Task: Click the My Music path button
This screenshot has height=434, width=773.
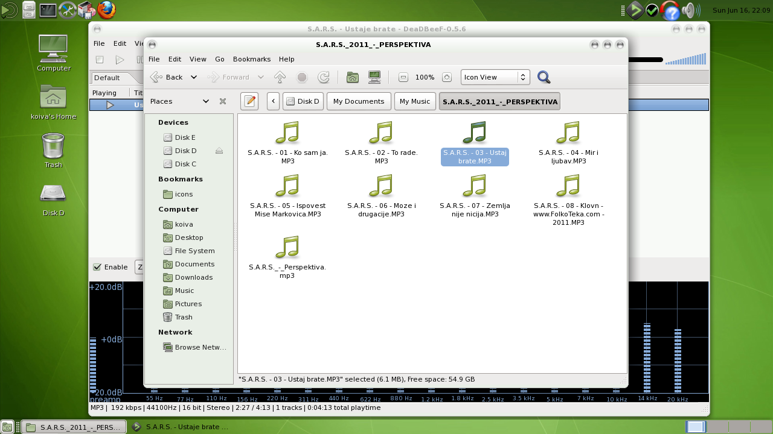Action: (x=415, y=101)
